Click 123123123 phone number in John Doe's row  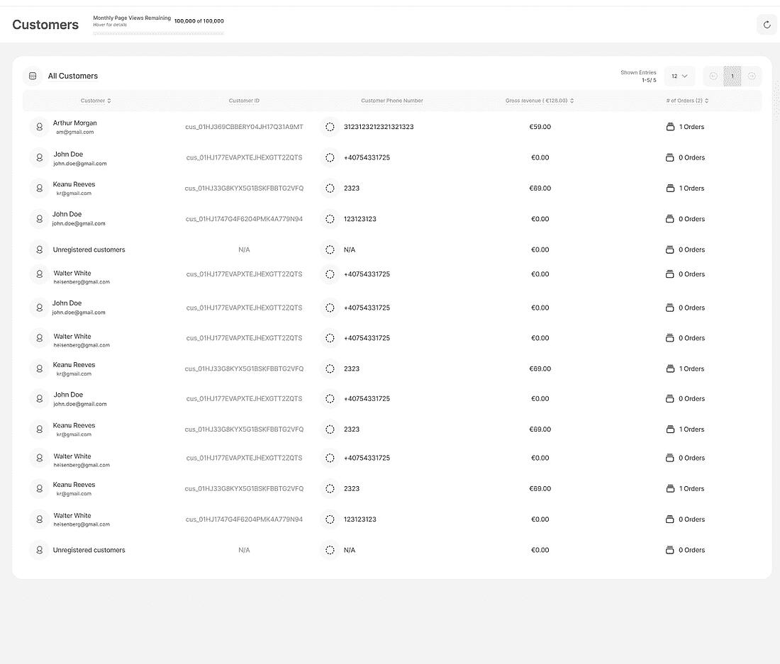click(360, 219)
